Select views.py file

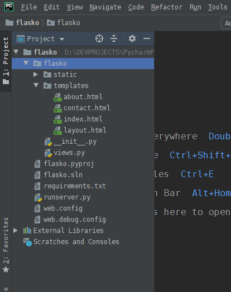coord(83,153)
